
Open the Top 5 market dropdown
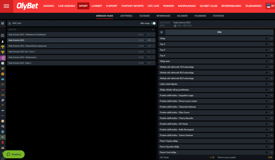271,55
